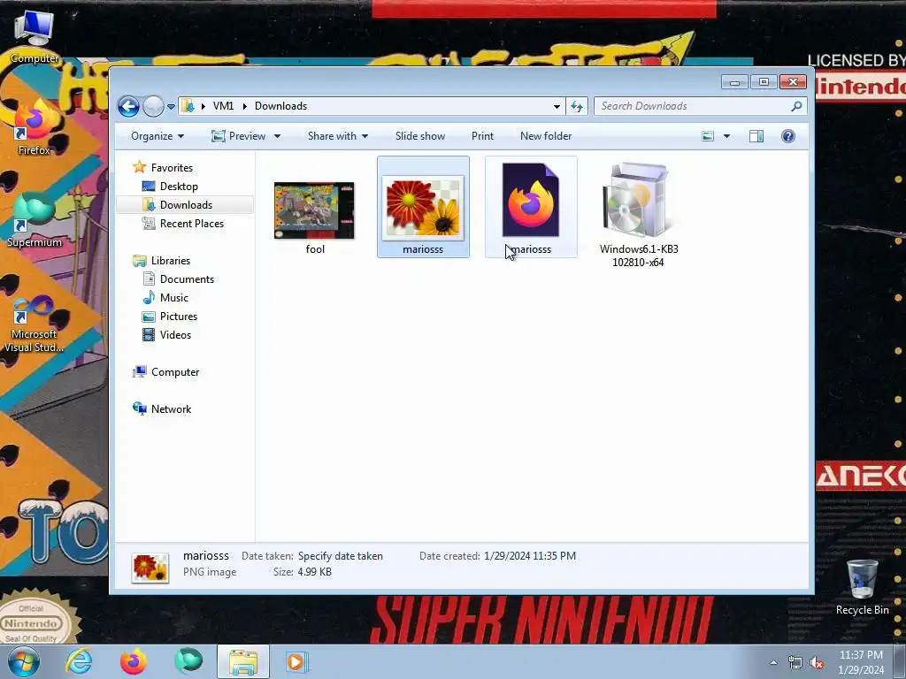The height and width of the screenshot is (679, 906).
Task: Open Help with the question mark icon
Action: pyautogui.click(x=788, y=136)
